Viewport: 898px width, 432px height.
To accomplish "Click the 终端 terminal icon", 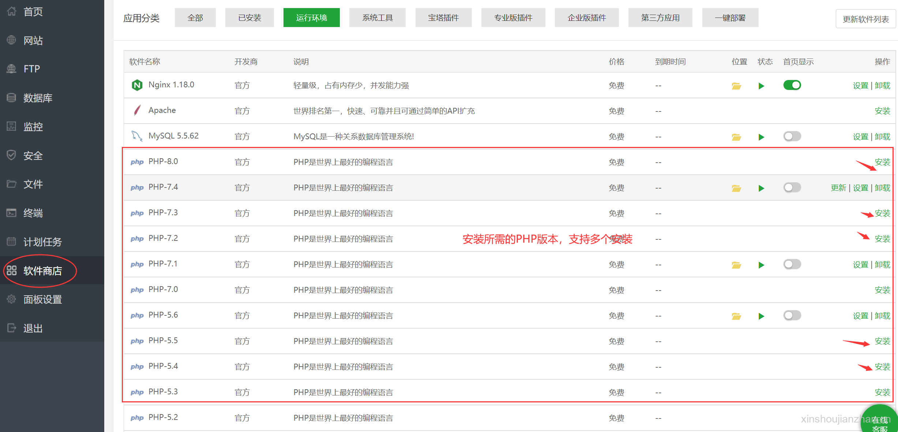I will click(x=11, y=213).
